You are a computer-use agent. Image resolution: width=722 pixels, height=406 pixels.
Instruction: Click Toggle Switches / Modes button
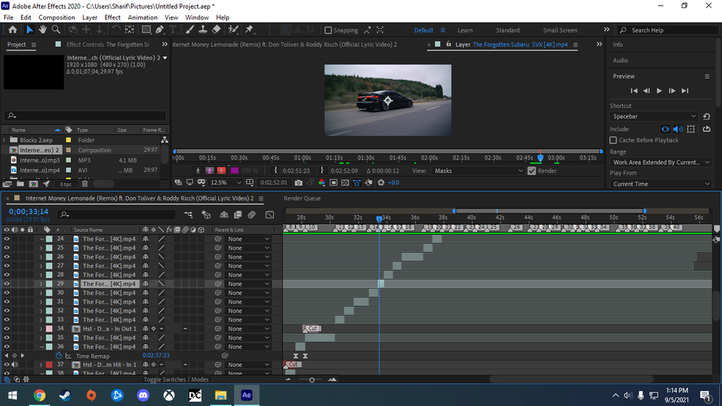[x=176, y=380]
